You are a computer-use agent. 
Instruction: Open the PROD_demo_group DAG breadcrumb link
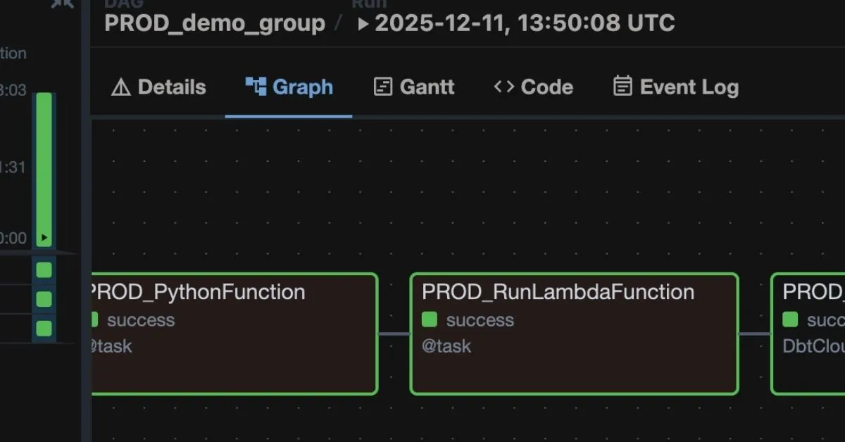click(215, 23)
